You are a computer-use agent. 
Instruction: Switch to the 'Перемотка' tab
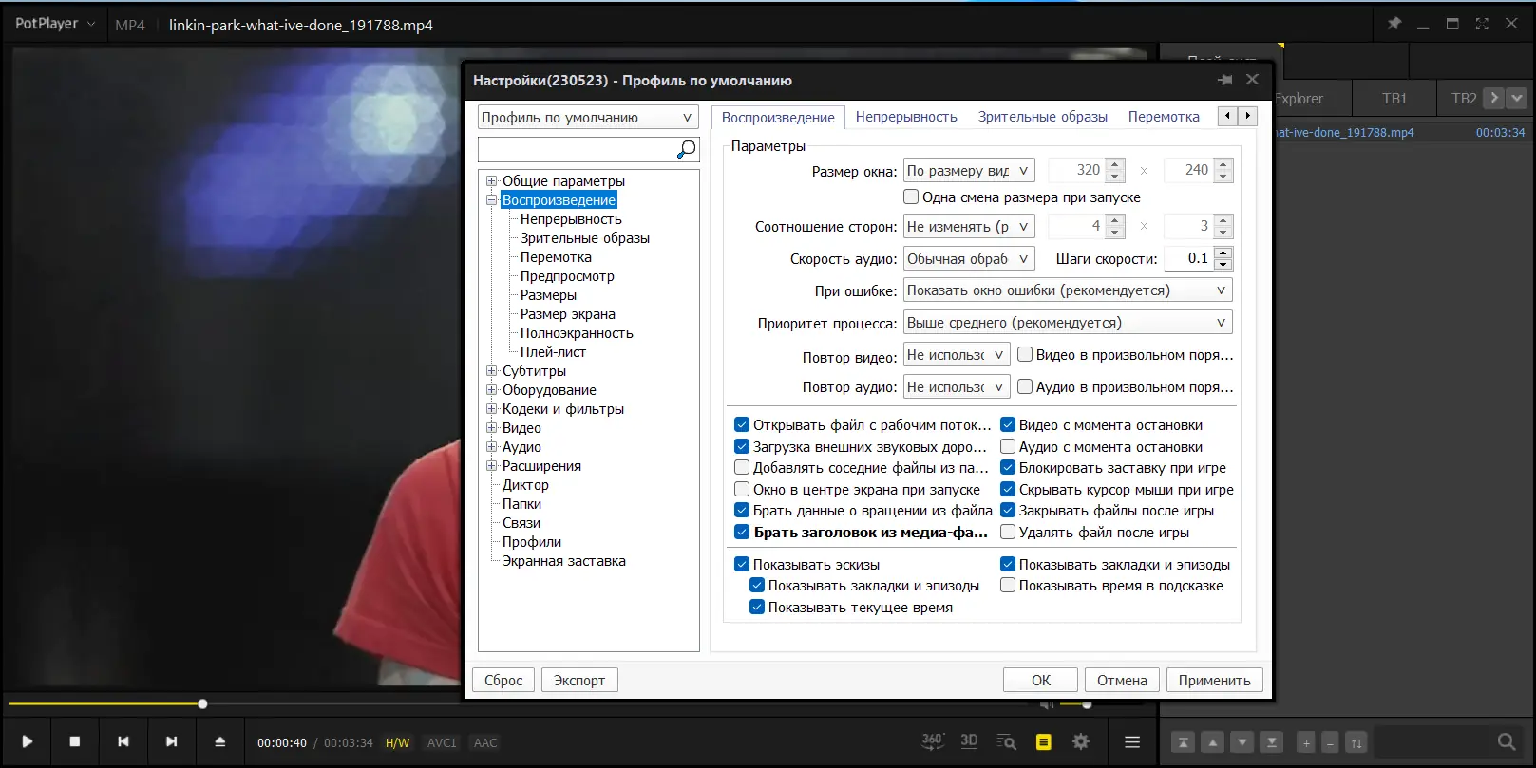click(1164, 117)
